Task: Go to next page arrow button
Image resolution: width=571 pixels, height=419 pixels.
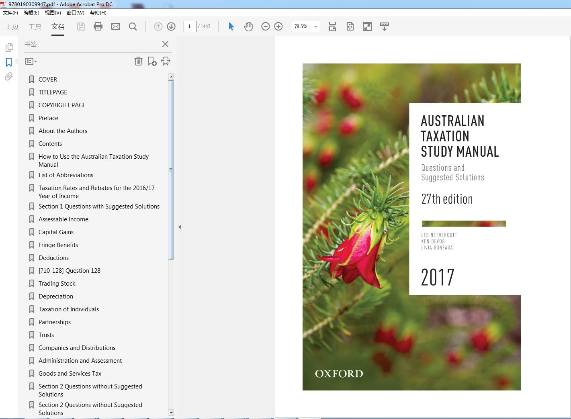Action: 171,27
